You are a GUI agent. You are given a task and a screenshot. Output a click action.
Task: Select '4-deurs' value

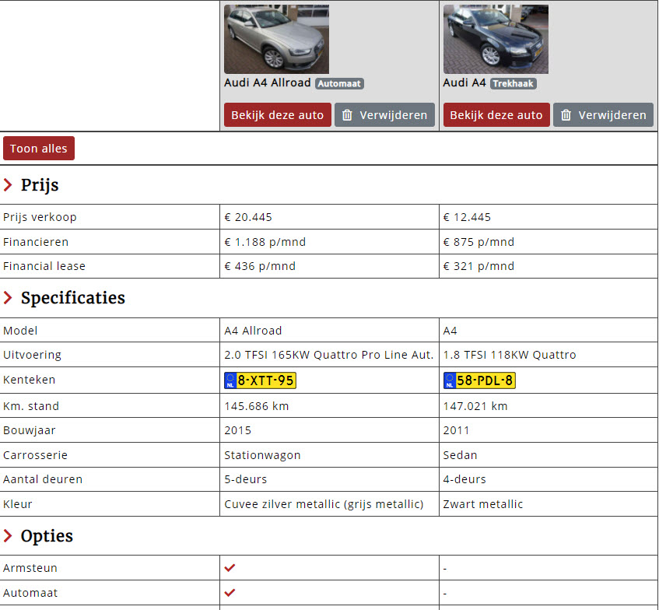coord(464,479)
